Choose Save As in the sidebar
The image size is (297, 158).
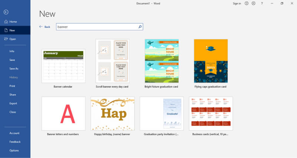(x=14, y=69)
